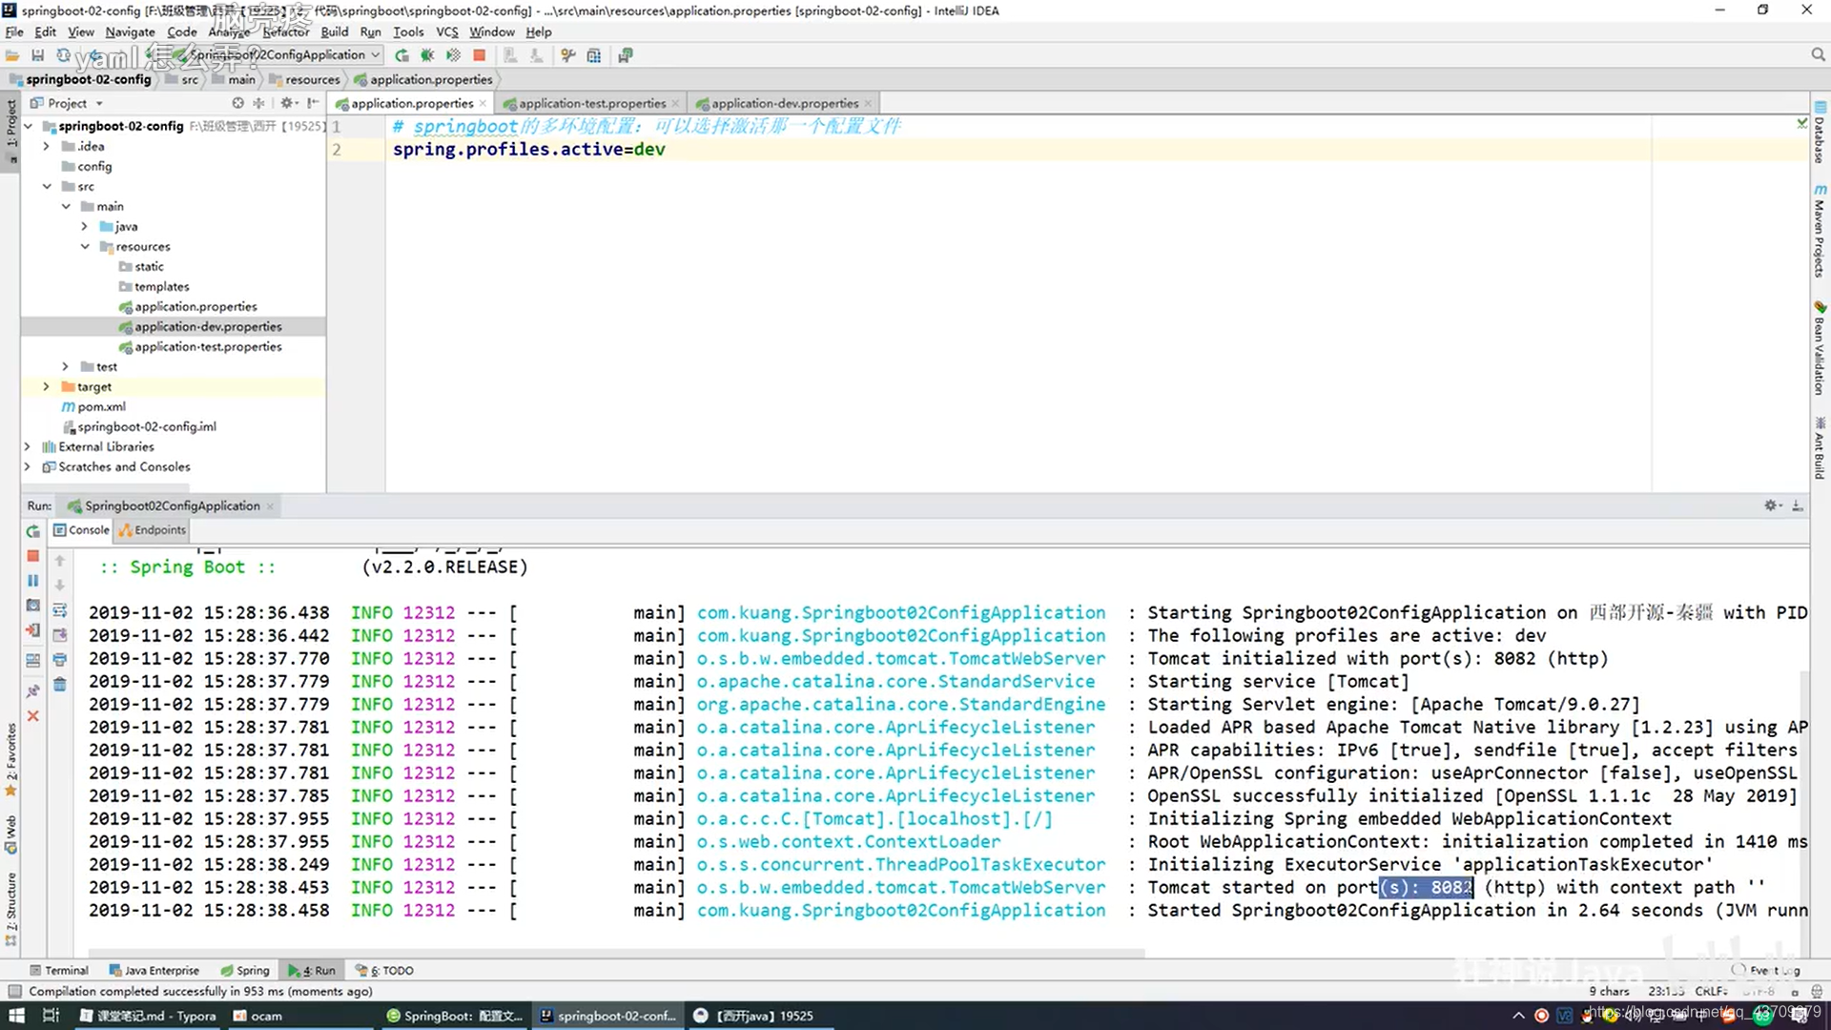
Task: Click the Typora app in the Windows taskbar
Action: pos(149,1016)
